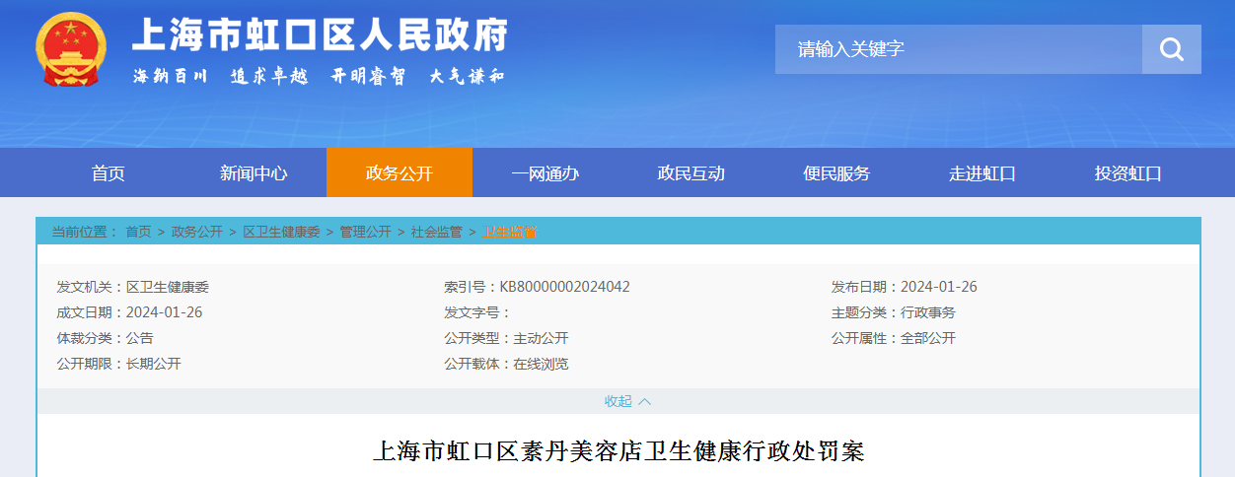Click the 首页 breadcrumb link
Viewport: 1235px width, 477px height.
point(138,232)
